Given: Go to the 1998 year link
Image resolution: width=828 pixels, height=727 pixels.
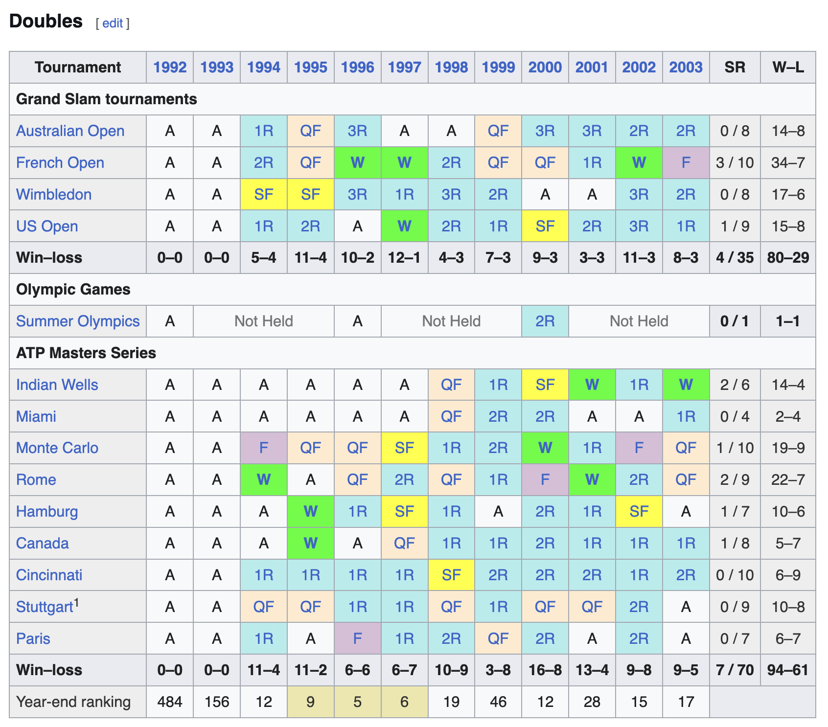Looking at the screenshot, I should [452, 67].
